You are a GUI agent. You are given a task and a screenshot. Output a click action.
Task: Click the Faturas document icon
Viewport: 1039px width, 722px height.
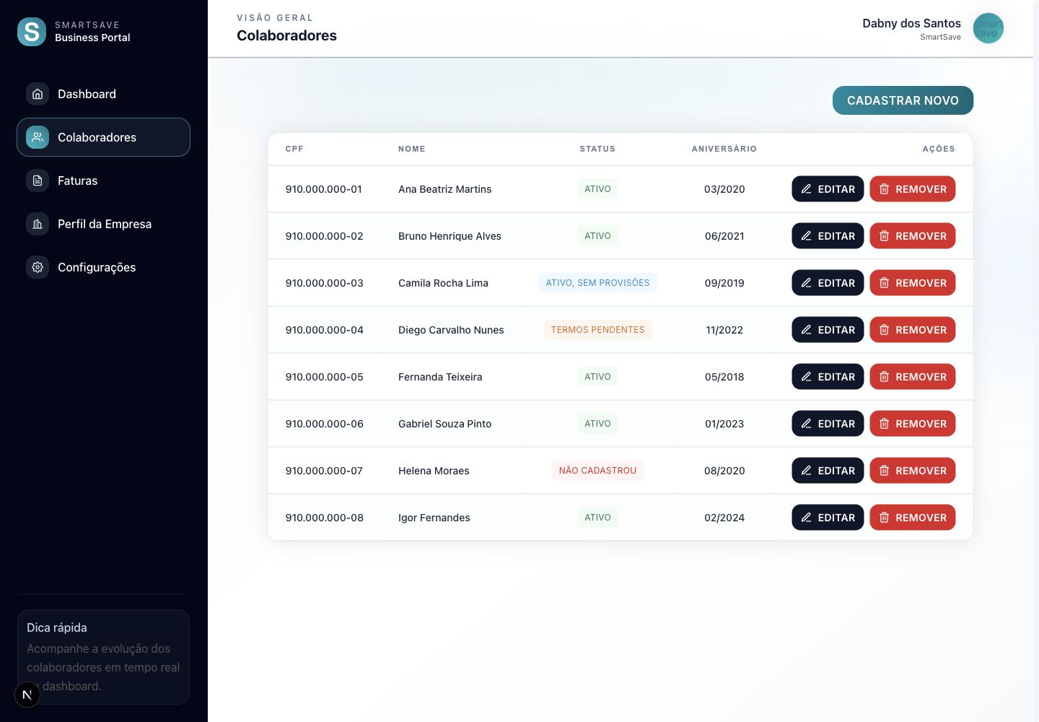coord(38,180)
